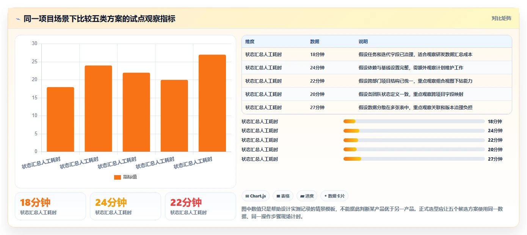Click the description about 计划维护工作
527x235 pixels.
[x=411, y=68]
